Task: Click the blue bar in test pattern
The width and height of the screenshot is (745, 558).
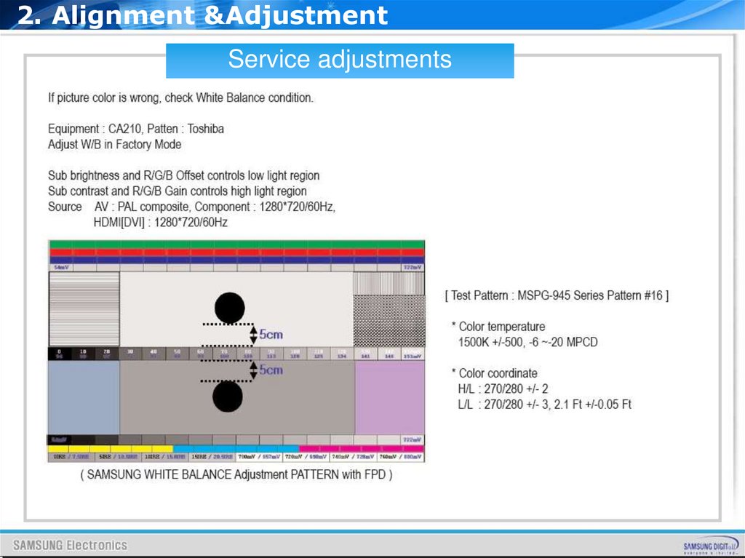Action: [x=236, y=260]
